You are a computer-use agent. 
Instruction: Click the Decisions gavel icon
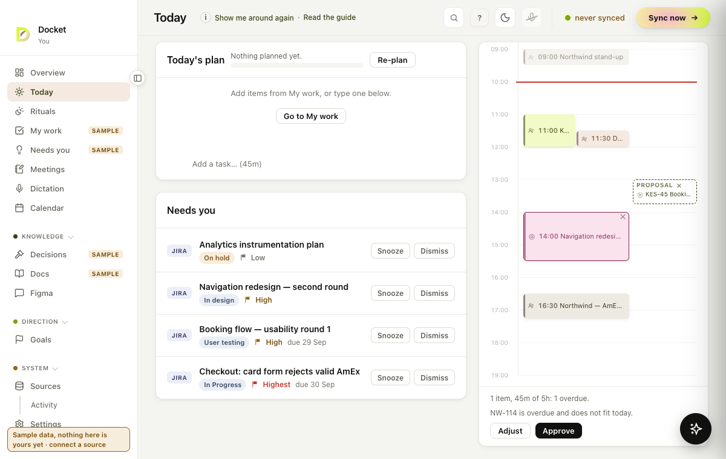tap(19, 254)
